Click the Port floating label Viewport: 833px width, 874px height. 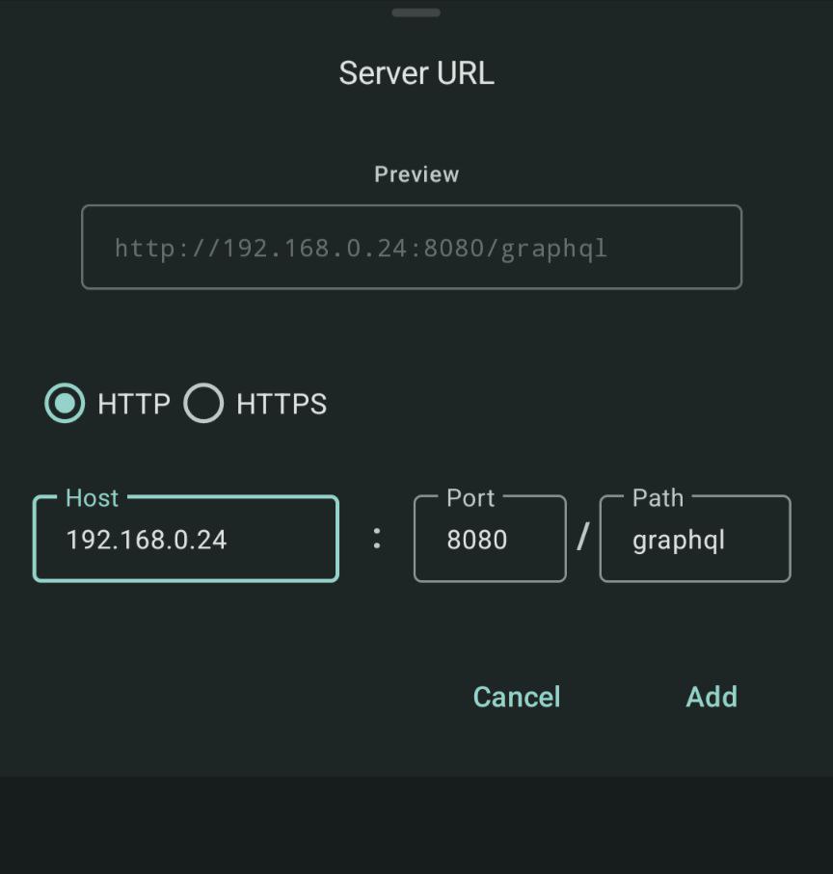tap(470, 498)
